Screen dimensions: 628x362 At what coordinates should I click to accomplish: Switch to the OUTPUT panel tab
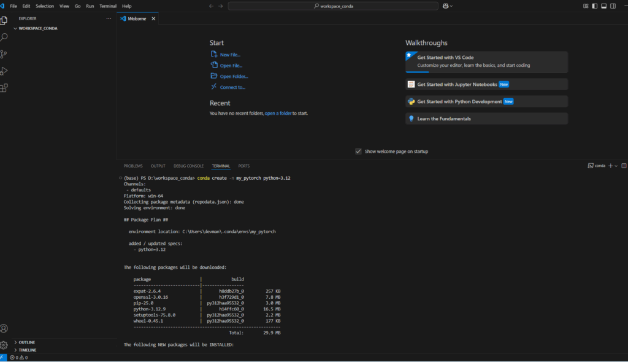pyautogui.click(x=158, y=166)
